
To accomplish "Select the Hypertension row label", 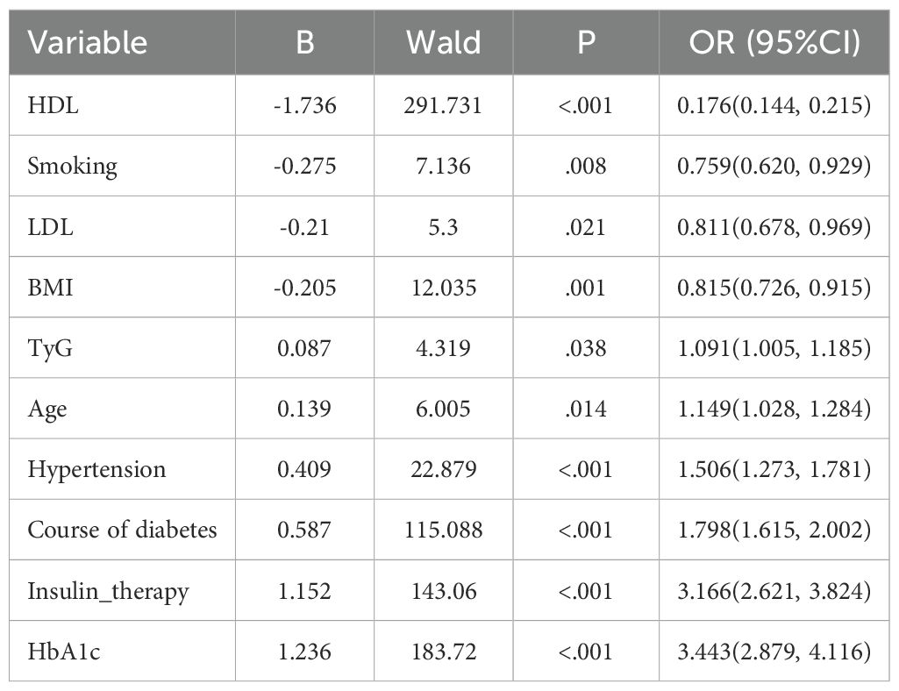I will 96,469.
